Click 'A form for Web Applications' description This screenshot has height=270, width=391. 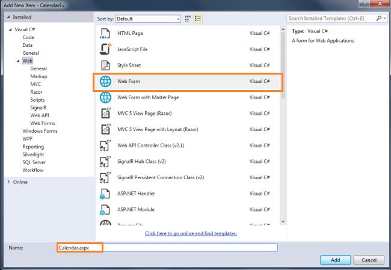(323, 41)
